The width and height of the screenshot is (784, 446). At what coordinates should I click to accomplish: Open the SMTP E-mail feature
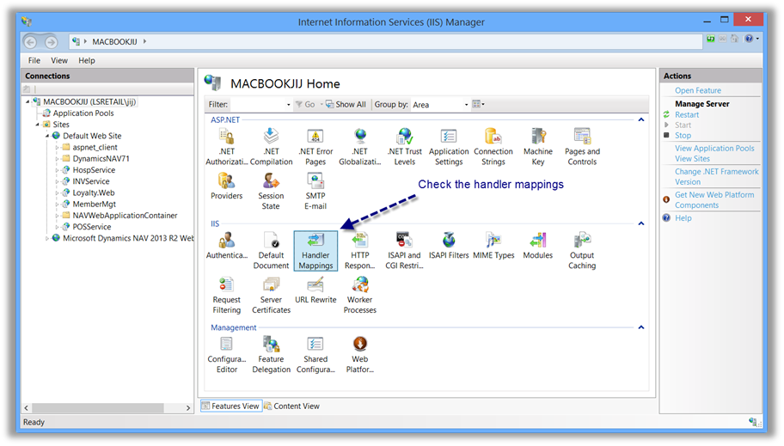(315, 191)
